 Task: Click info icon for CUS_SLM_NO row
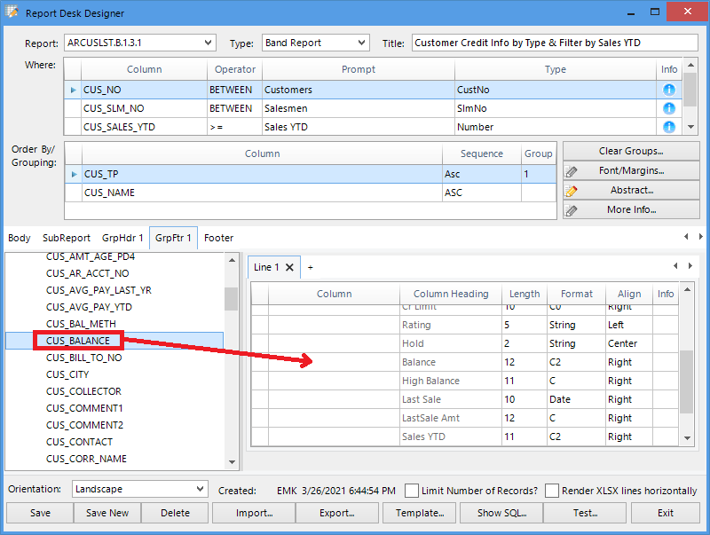[668, 108]
